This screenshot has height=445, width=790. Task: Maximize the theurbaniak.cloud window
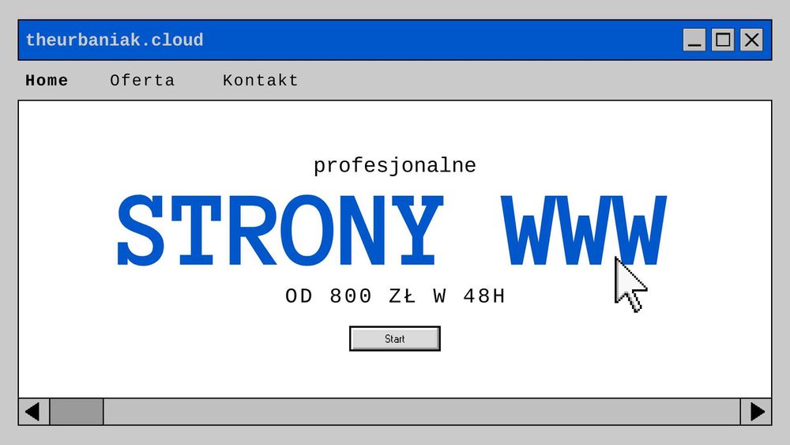coord(723,40)
